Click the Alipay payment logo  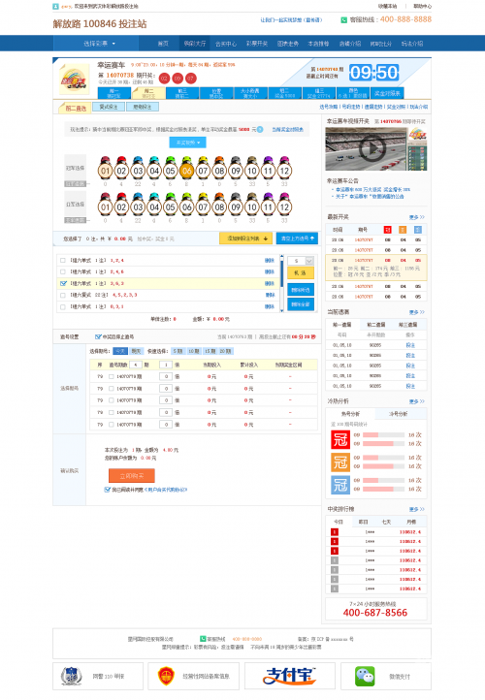289,676
